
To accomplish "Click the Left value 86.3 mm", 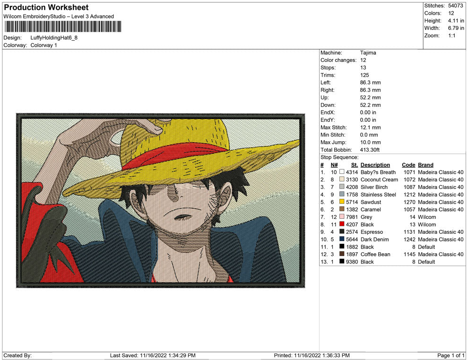I will (371, 83).
